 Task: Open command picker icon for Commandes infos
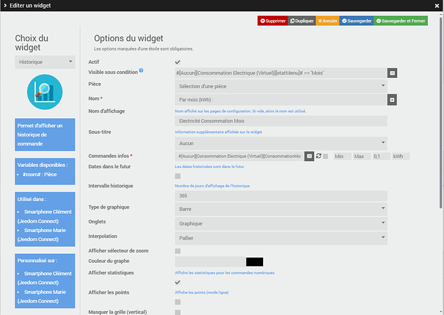tap(310, 157)
